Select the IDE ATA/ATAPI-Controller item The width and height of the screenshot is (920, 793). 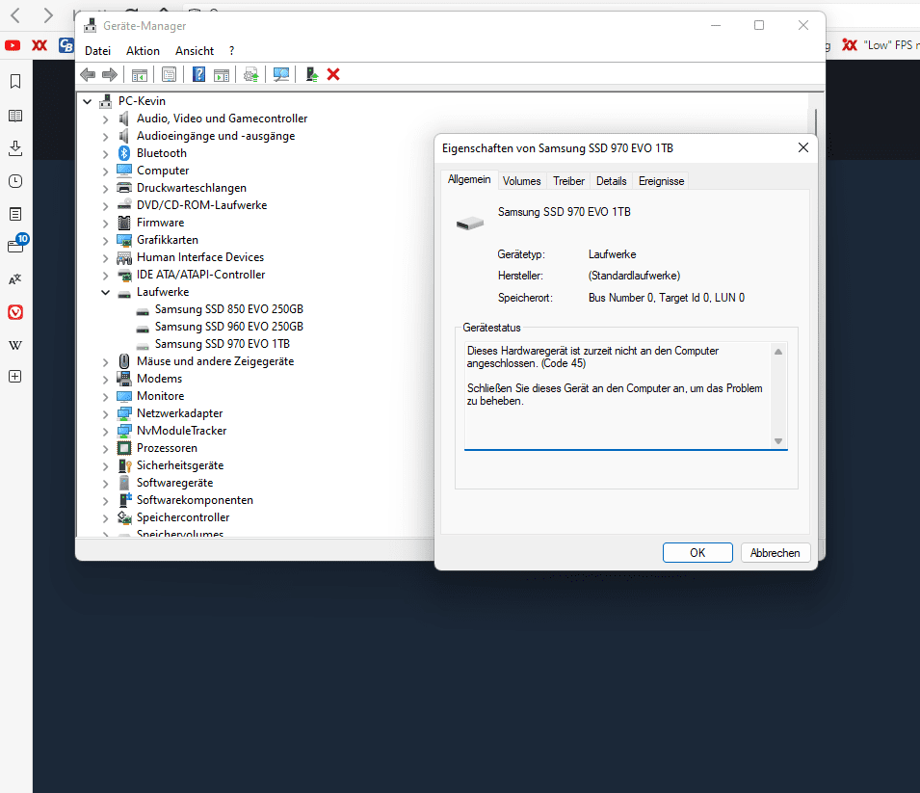click(x=200, y=275)
